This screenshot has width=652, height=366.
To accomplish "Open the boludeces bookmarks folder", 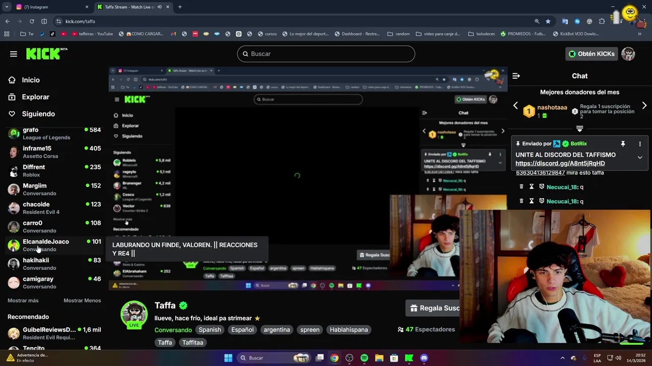I will [481, 34].
